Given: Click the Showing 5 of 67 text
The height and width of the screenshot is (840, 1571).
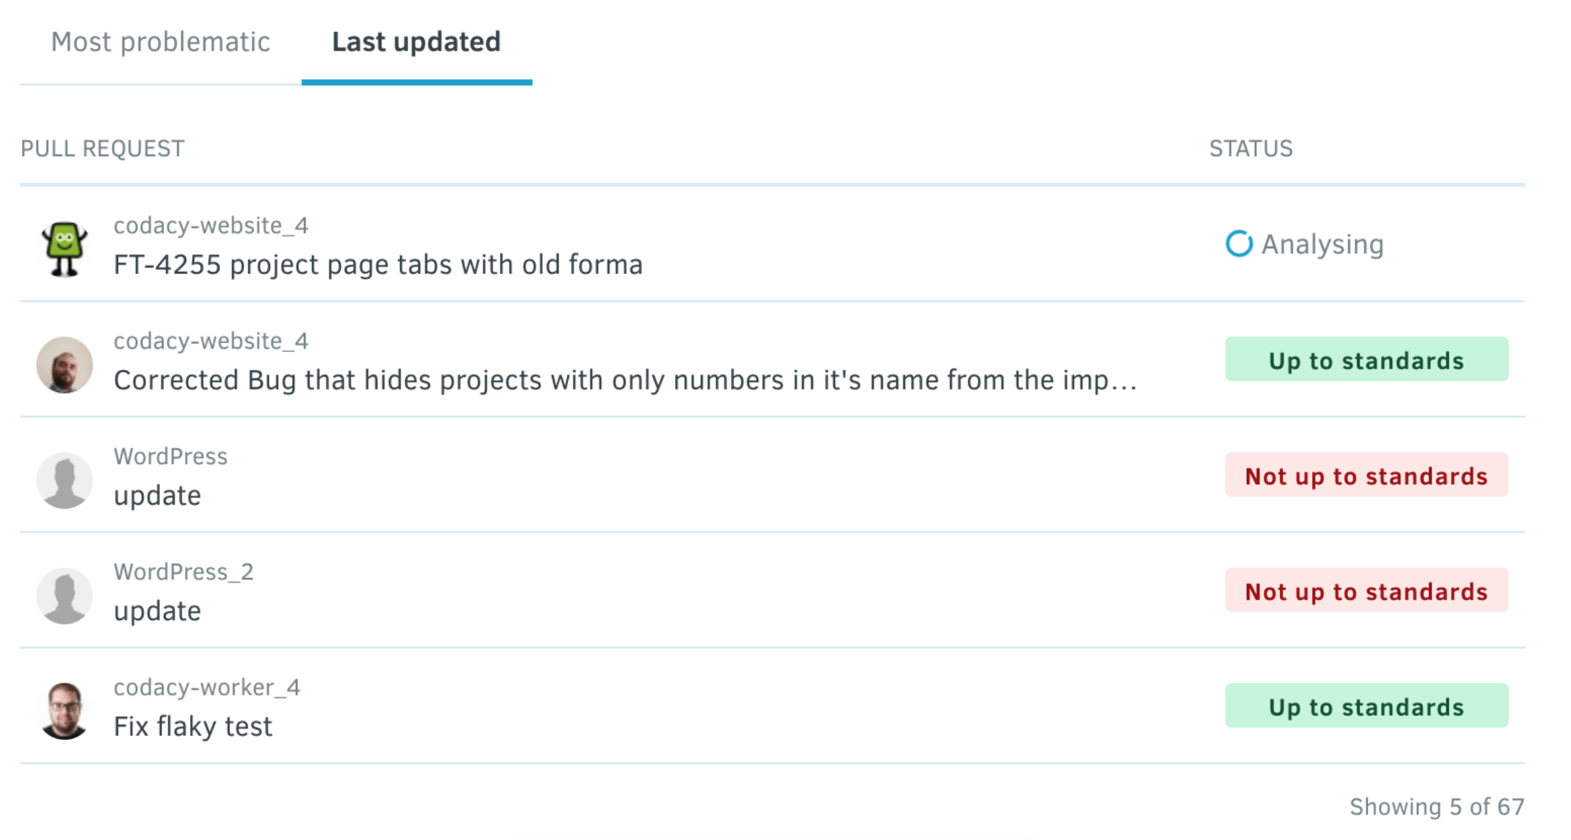Looking at the screenshot, I should [1436, 807].
